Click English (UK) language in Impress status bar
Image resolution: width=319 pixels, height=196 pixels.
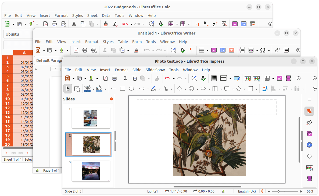(247, 191)
